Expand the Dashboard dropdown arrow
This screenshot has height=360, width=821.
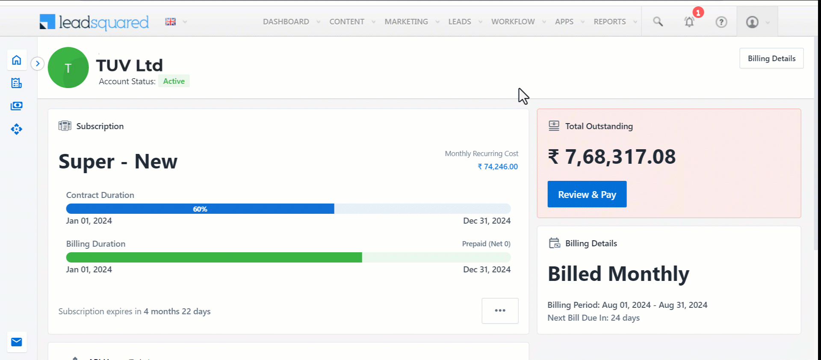coord(318,22)
